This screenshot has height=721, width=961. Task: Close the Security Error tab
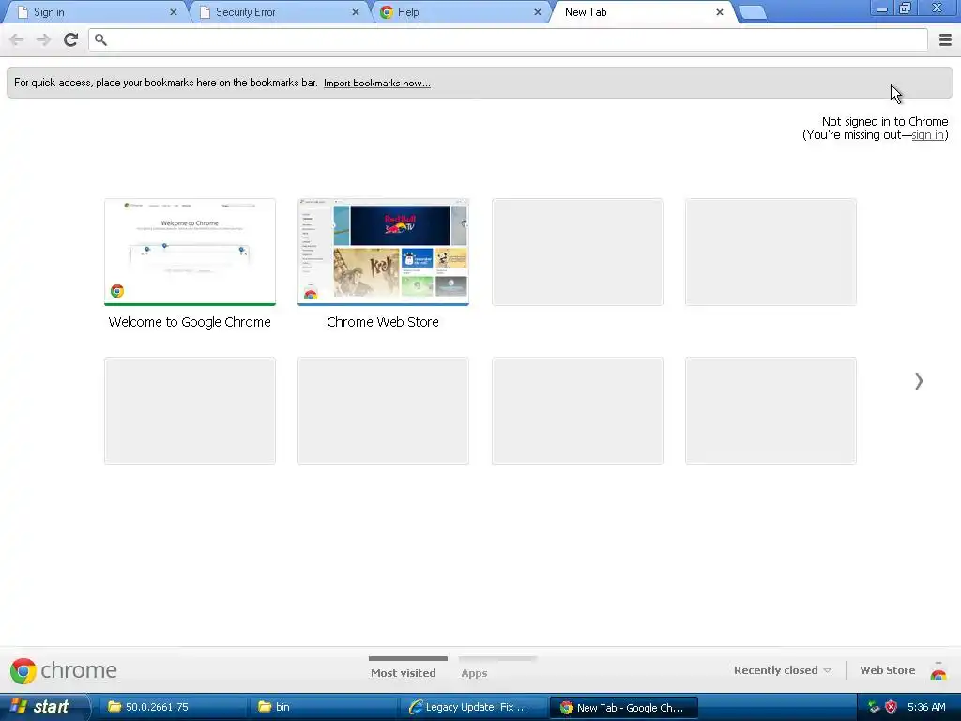pos(356,12)
